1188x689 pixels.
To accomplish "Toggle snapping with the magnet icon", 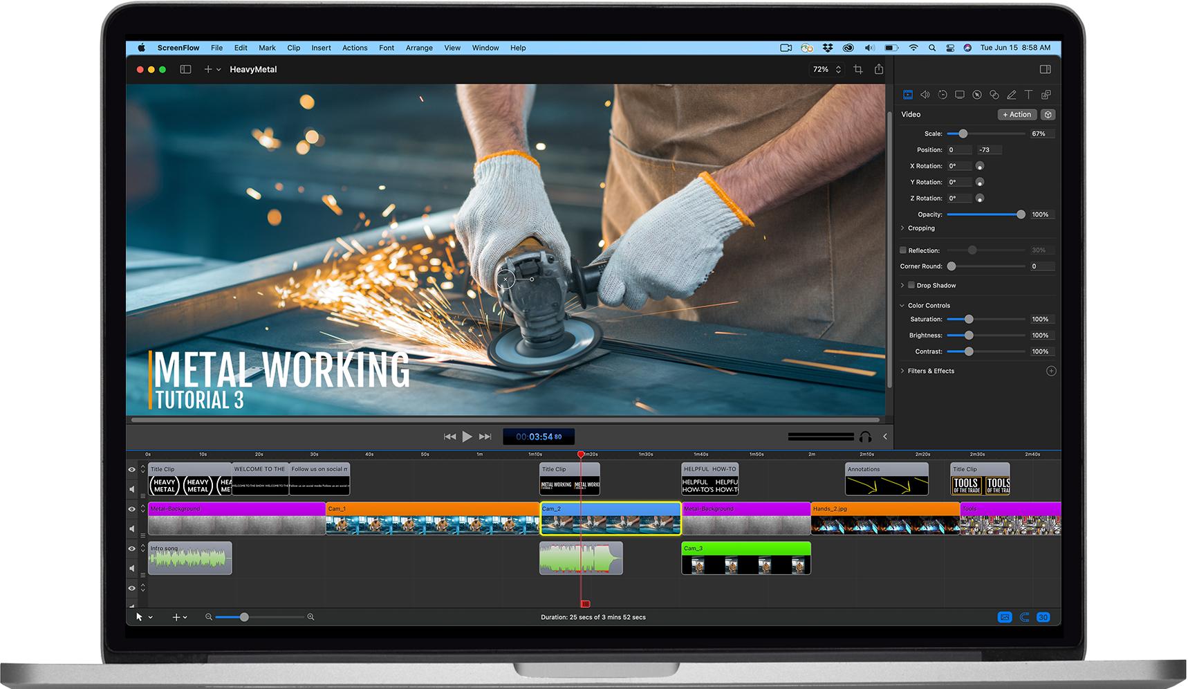I will click(1024, 617).
